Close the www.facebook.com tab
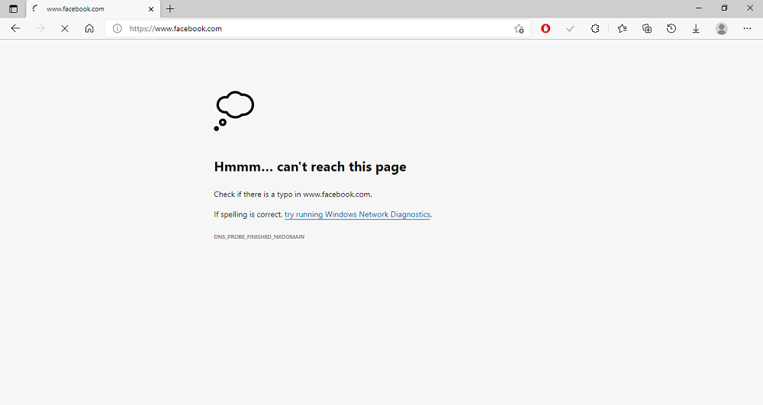This screenshot has width=763, height=405. [x=151, y=8]
